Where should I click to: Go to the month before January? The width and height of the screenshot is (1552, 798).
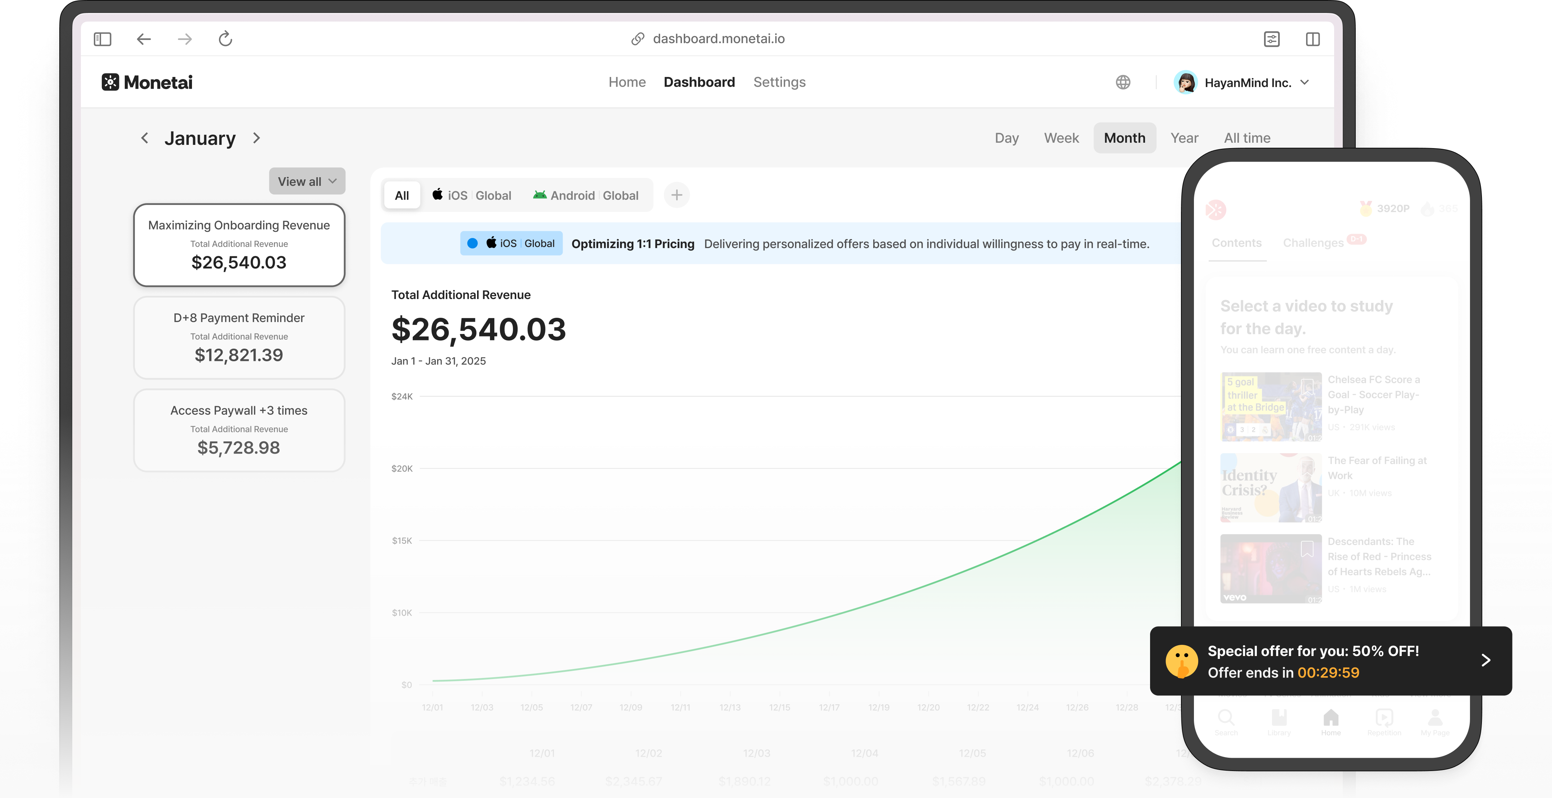coord(145,138)
